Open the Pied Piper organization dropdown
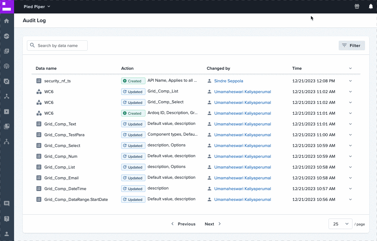 [37, 7]
